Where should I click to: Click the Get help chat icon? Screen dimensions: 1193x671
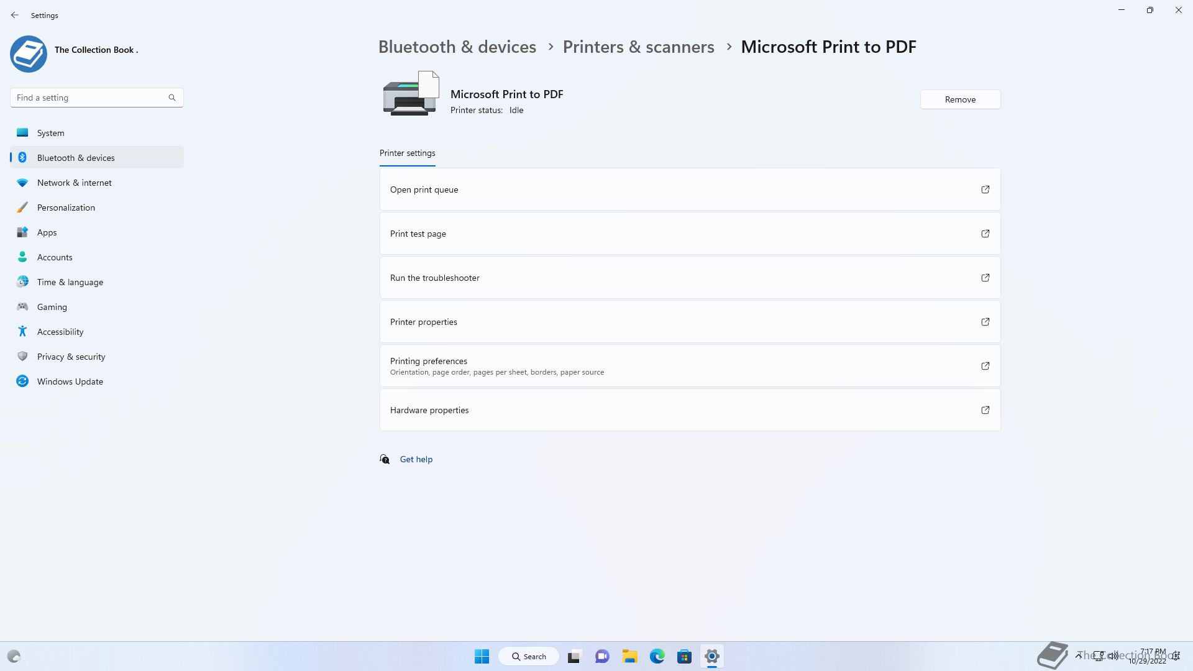coord(385,459)
